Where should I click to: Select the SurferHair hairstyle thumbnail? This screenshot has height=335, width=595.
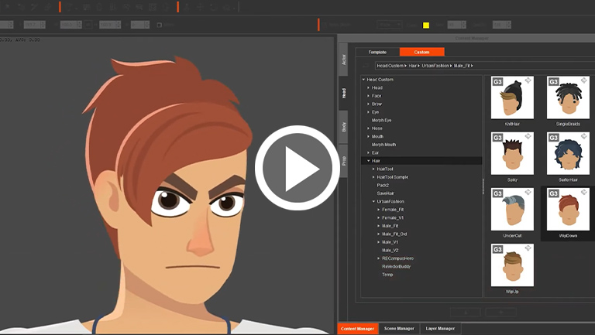[x=568, y=153]
